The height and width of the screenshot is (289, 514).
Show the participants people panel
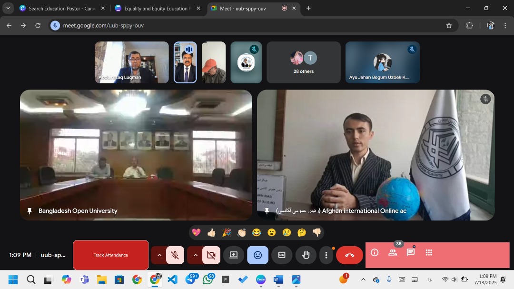pos(393,253)
